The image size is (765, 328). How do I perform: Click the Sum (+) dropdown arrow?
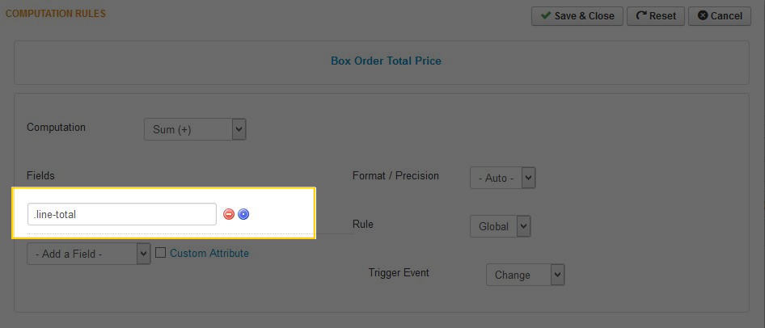[239, 129]
